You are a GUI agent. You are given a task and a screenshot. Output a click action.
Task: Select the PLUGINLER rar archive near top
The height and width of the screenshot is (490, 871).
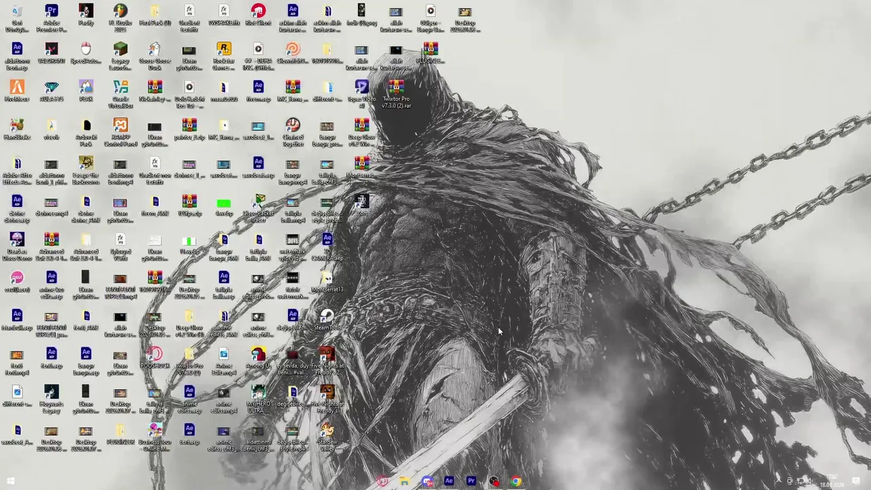430,53
